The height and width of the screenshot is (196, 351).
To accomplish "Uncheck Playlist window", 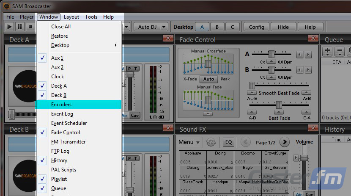I will click(x=42, y=179).
